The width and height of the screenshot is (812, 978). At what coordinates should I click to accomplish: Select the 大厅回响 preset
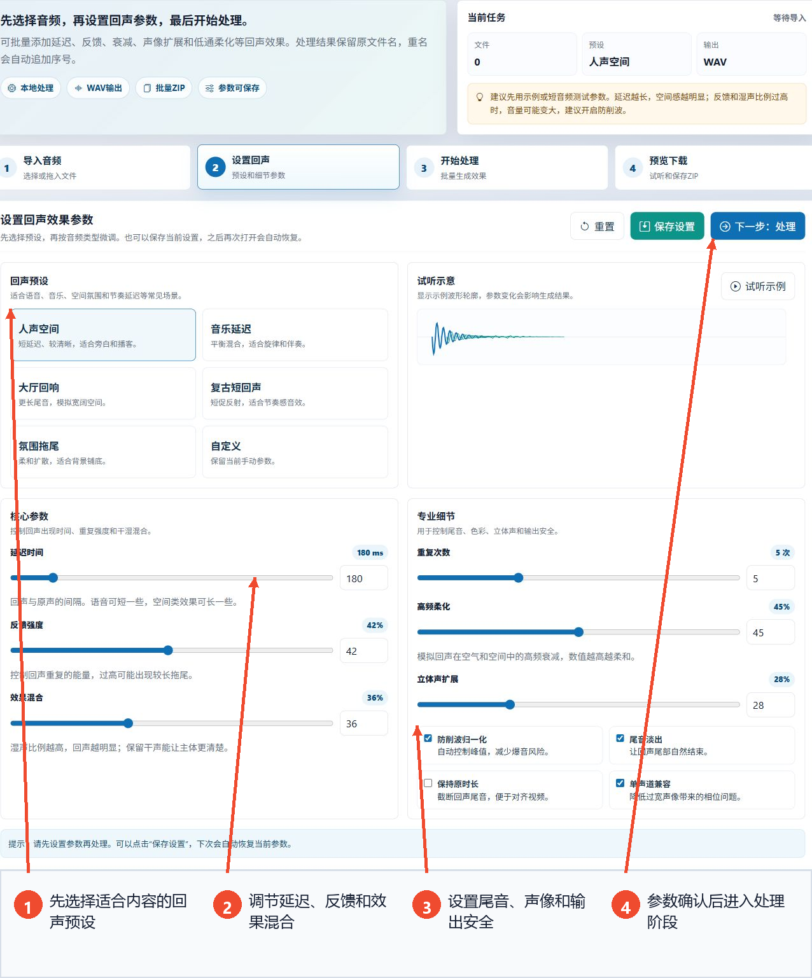point(103,394)
